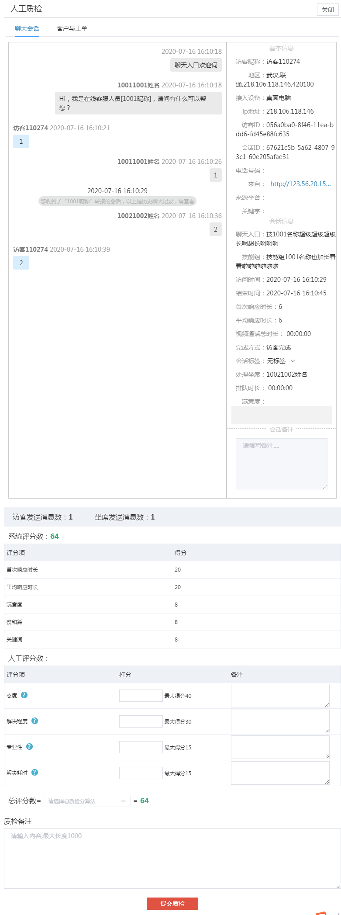Click help icon next to 解决程度

click(x=35, y=721)
